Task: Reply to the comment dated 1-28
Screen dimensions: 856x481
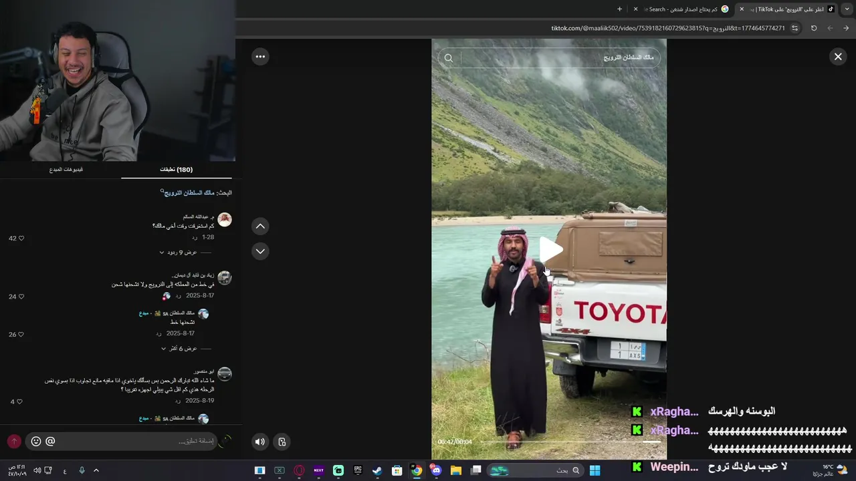Action: click(x=195, y=237)
